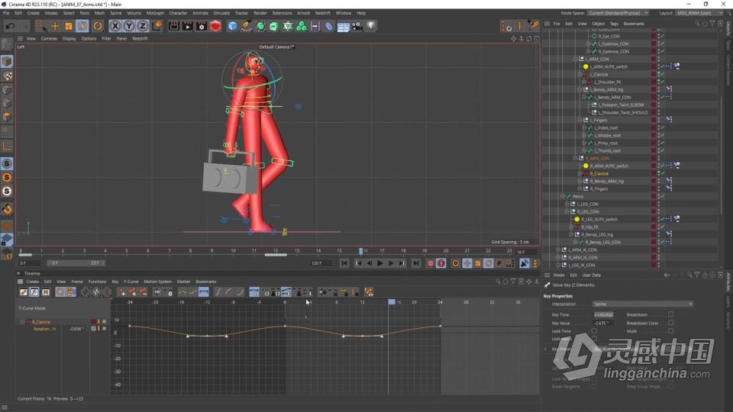
Task: Open the Node Space dropdown
Action: point(618,13)
